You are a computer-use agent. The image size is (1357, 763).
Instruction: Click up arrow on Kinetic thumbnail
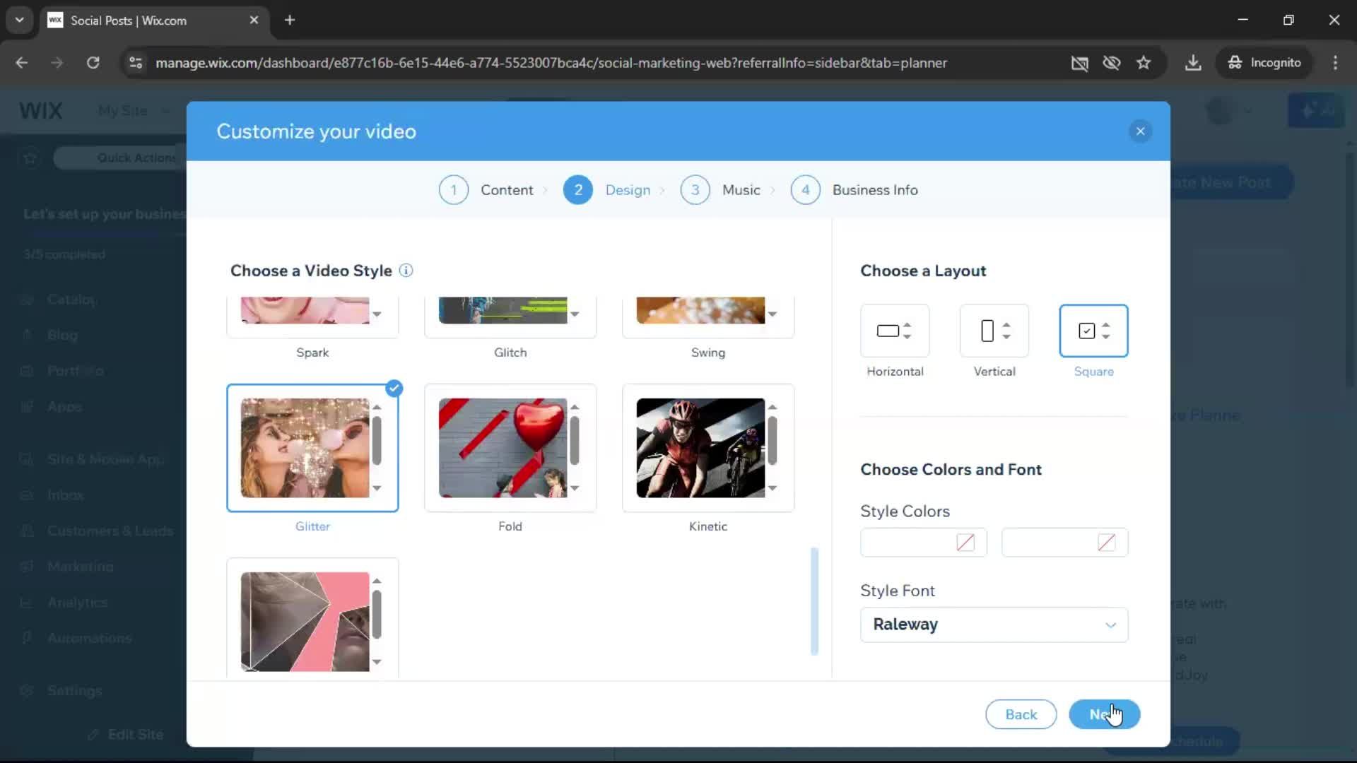(x=773, y=407)
